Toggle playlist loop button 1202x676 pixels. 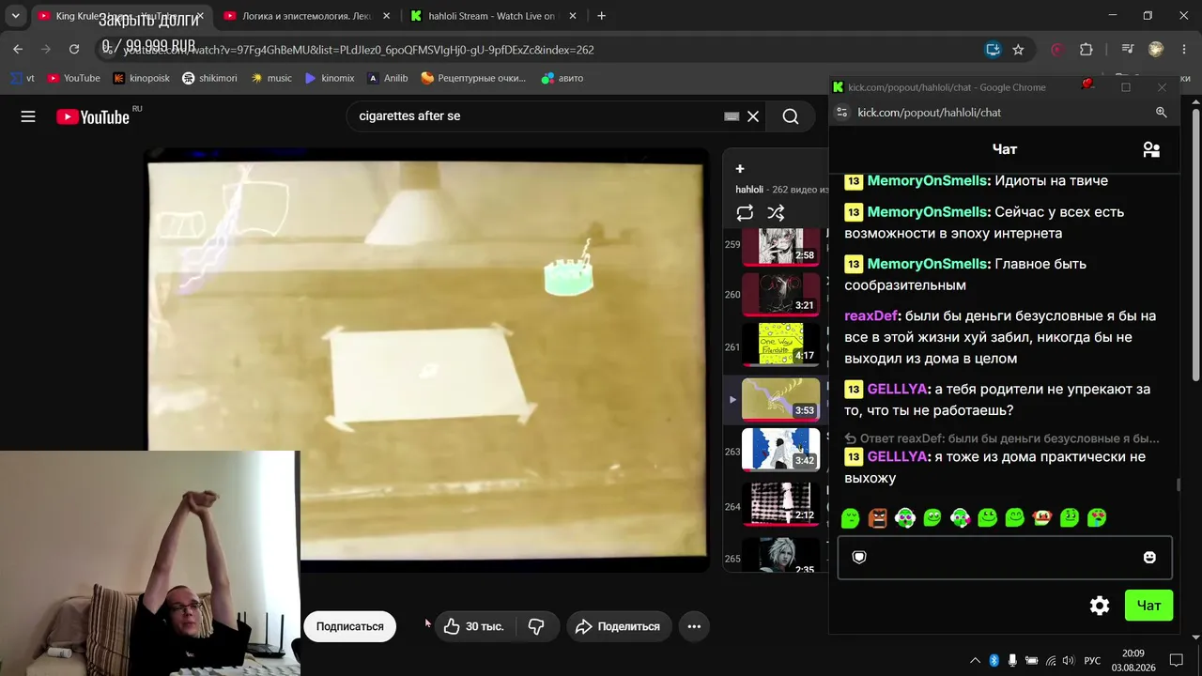(x=745, y=213)
